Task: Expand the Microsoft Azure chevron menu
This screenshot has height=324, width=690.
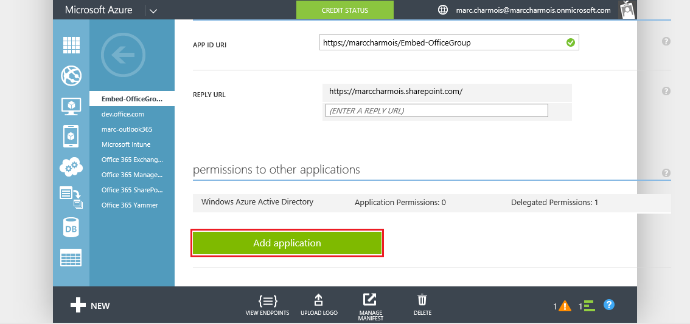Action: click(x=153, y=11)
